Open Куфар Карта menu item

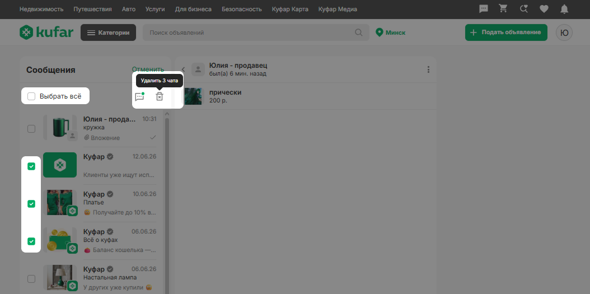coord(290,9)
